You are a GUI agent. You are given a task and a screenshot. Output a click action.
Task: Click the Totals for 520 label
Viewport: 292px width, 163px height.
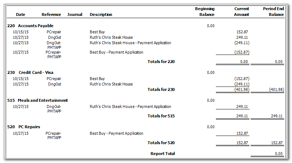[161, 143]
